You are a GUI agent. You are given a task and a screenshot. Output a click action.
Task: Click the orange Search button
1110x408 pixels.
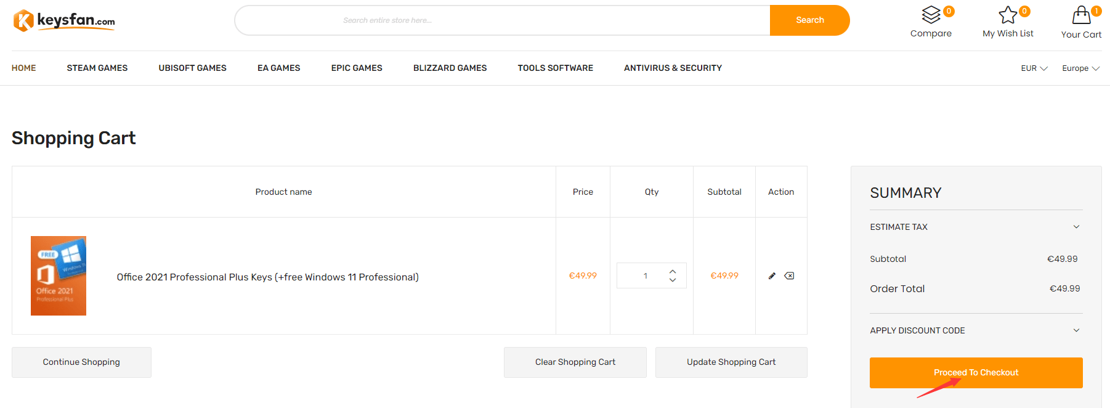click(x=810, y=20)
